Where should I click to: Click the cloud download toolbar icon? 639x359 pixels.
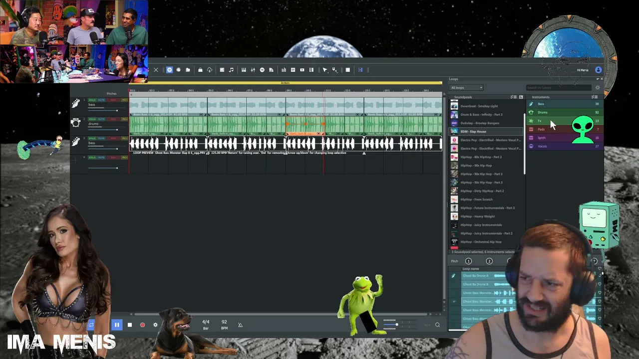[210, 70]
